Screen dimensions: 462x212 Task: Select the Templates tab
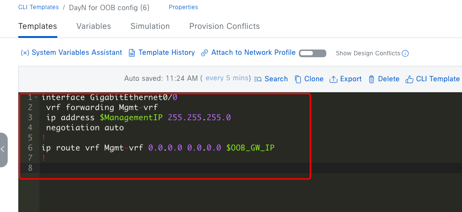click(38, 26)
